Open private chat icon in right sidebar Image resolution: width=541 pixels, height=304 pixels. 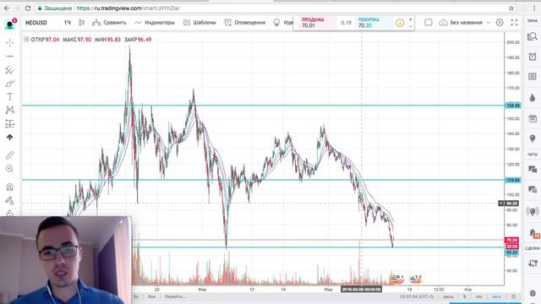(533, 189)
